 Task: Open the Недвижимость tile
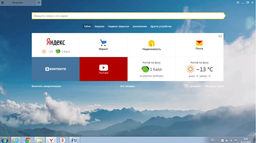pos(151,45)
